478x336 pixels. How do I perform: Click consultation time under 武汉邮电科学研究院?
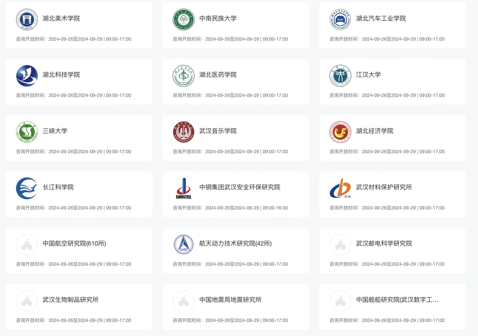click(387, 264)
